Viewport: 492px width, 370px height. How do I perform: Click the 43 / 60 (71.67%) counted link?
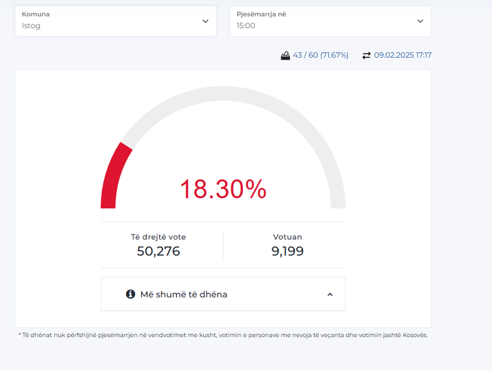point(320,55)
